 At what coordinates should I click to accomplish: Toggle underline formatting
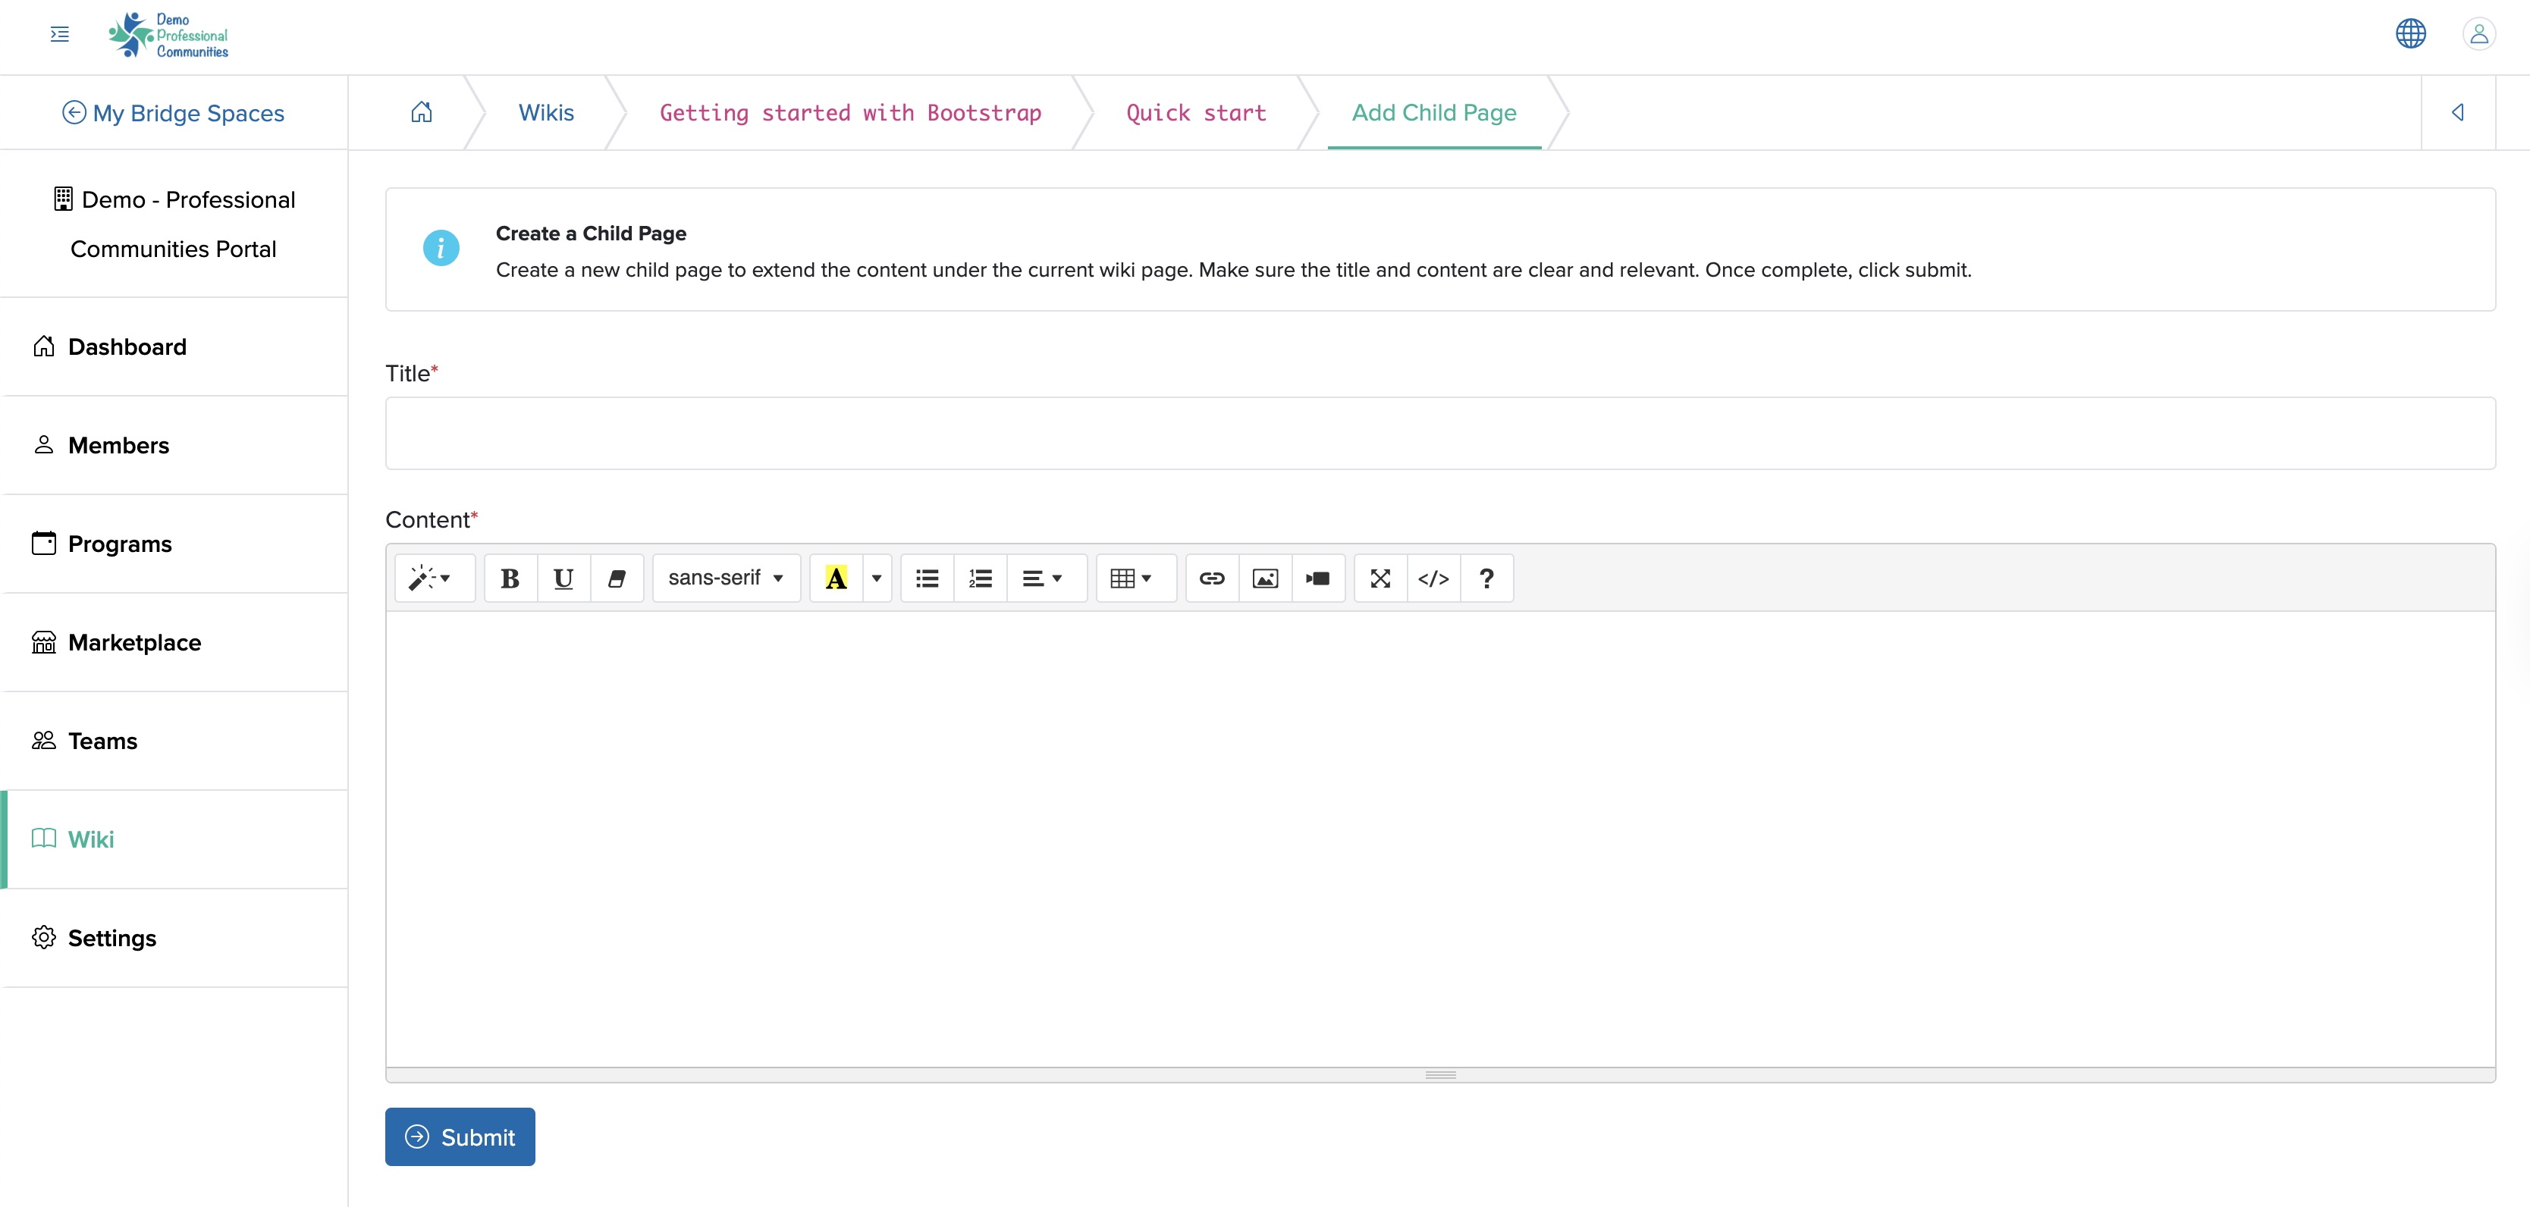(x=563, y=578)
